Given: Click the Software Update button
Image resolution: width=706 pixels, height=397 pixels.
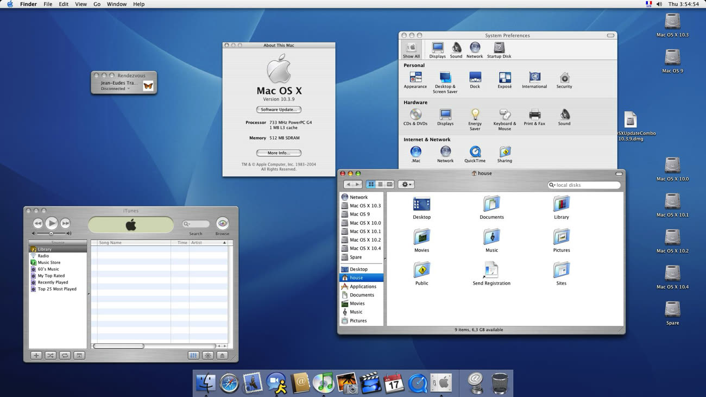Looking at the screenshot, I should click(279, 110).
